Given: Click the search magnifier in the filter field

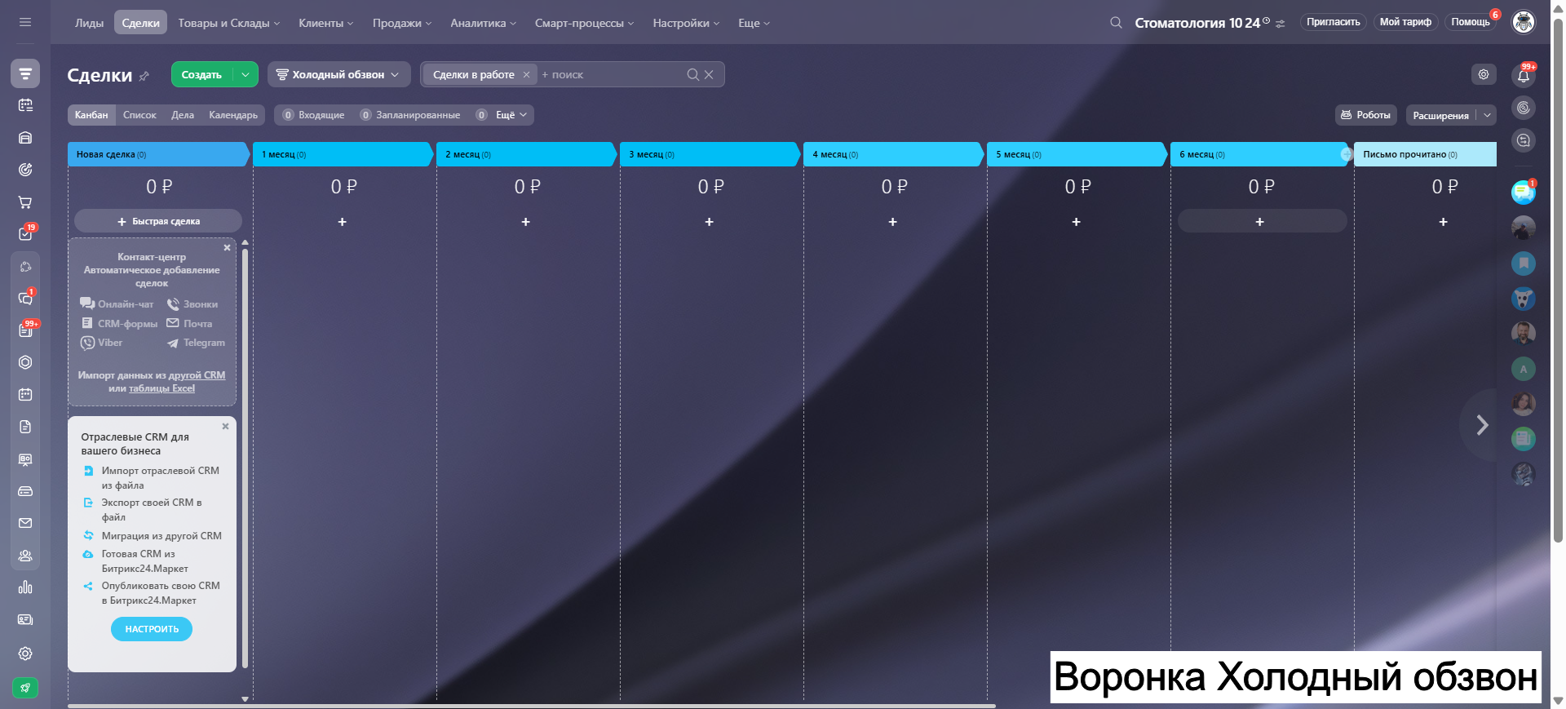Looking at the screenshot, I should [x=693, y=74].
